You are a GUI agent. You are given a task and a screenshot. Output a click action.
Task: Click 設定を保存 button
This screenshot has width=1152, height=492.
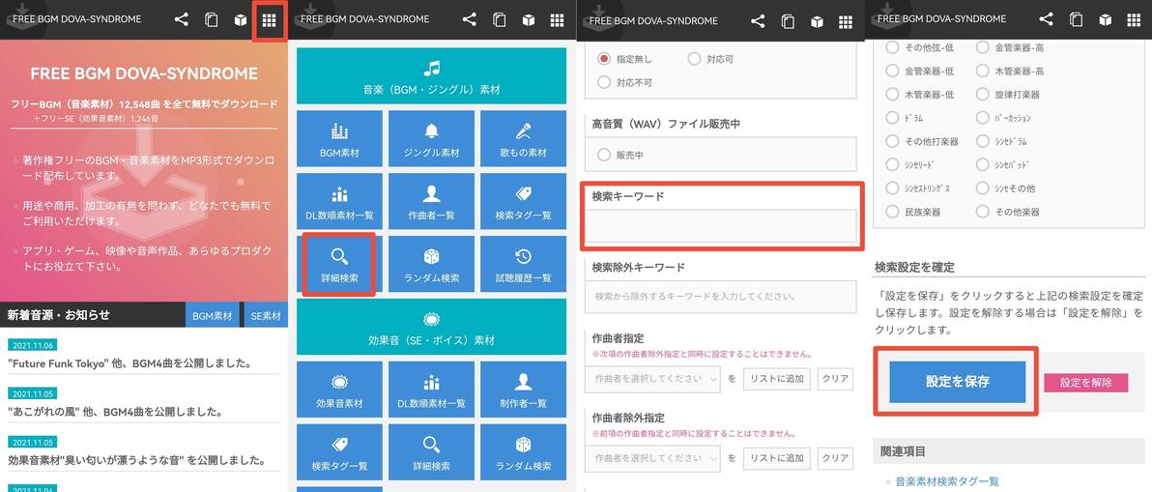(x=958, y=382)
